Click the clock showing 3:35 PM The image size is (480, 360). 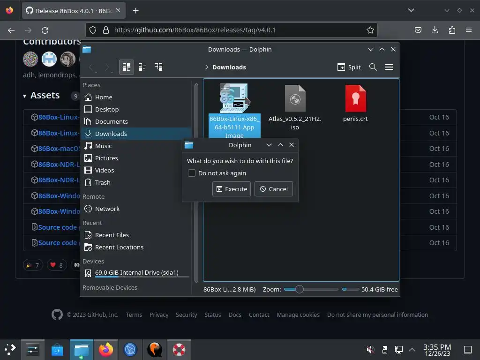click(x=437, y=350)
